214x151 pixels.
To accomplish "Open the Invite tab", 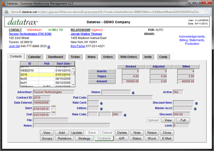I will [148, 57].
